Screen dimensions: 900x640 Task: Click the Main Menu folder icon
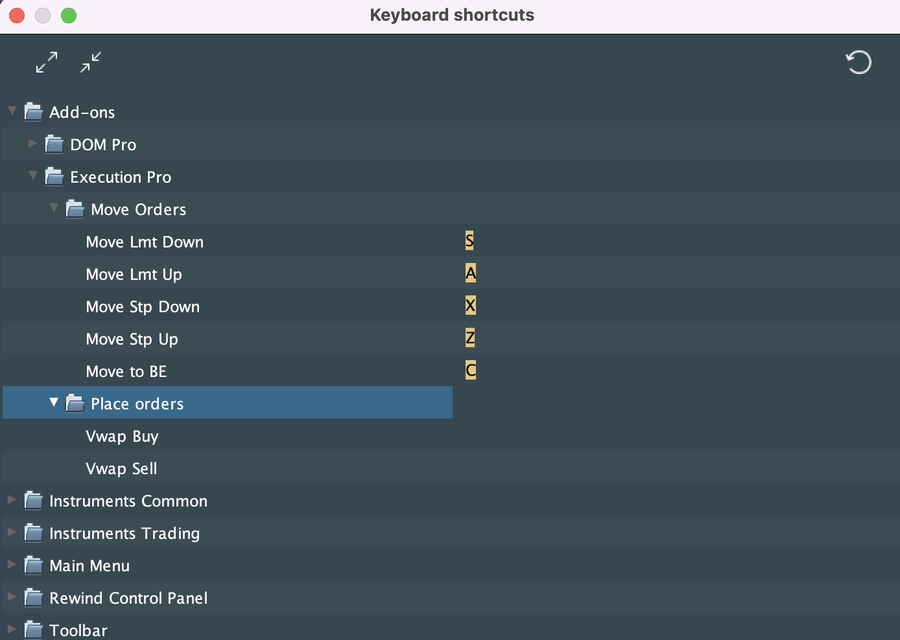[x=34, y=566]
